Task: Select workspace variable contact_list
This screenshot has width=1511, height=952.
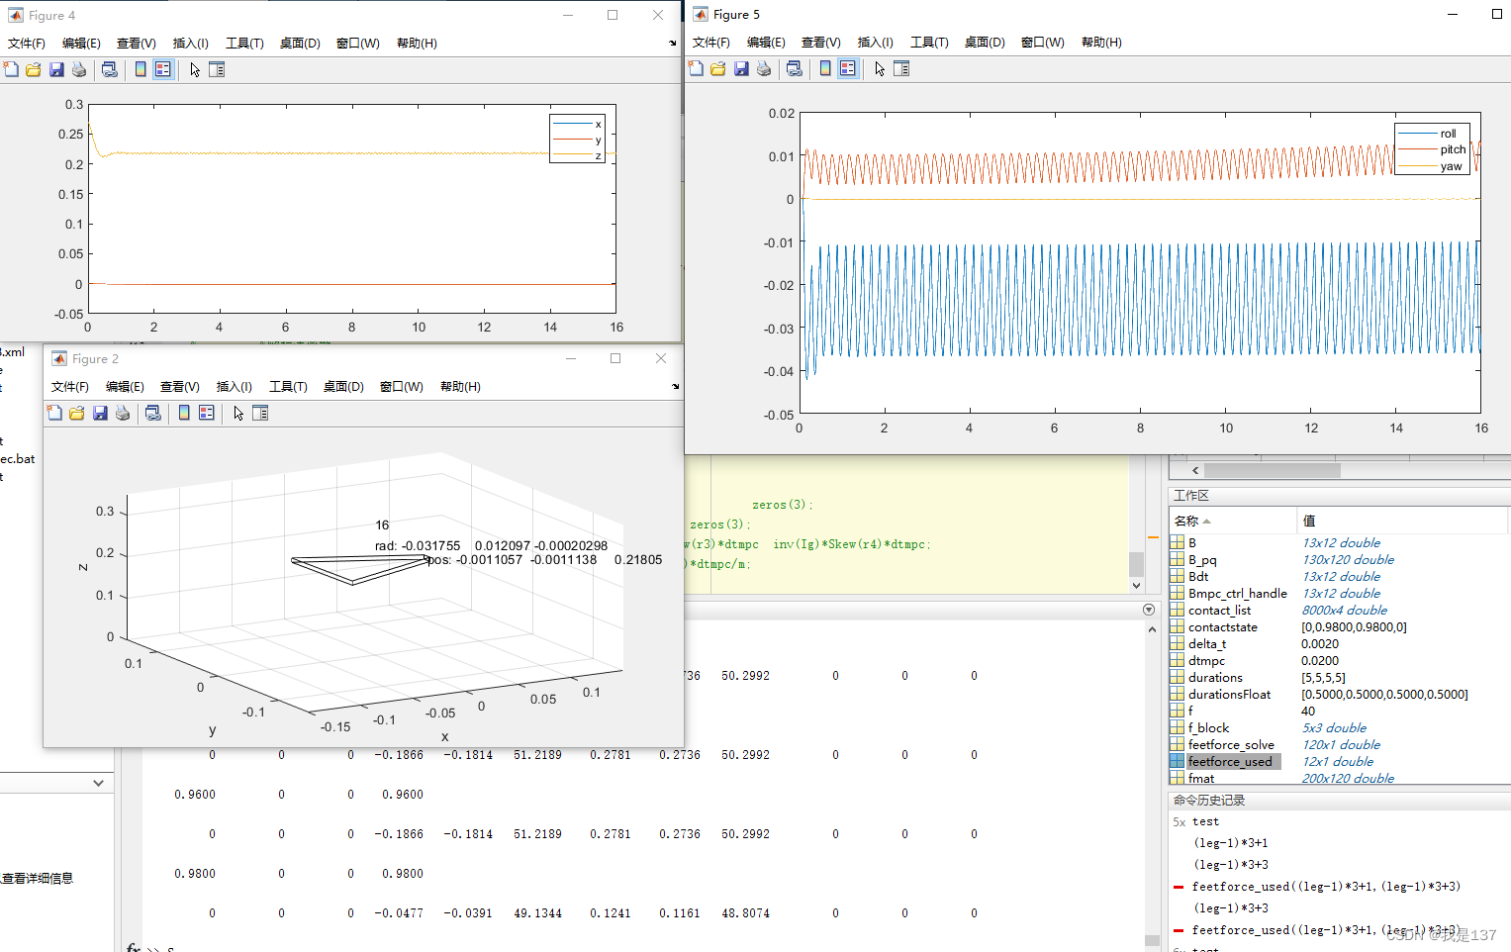Action: coord(1219,610)
